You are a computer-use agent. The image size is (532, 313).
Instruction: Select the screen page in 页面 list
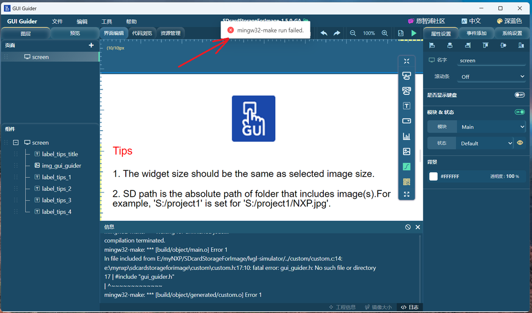pos(50,57)
